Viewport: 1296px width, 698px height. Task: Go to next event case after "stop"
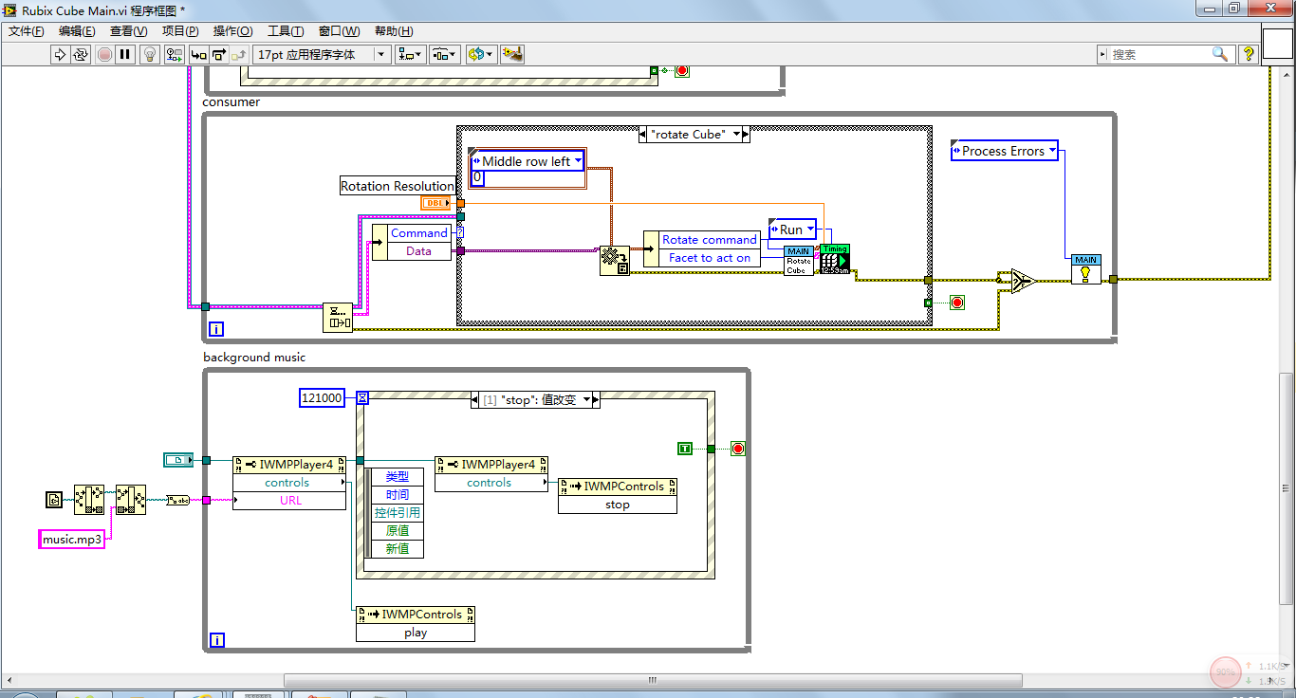[x=594, y=400]
